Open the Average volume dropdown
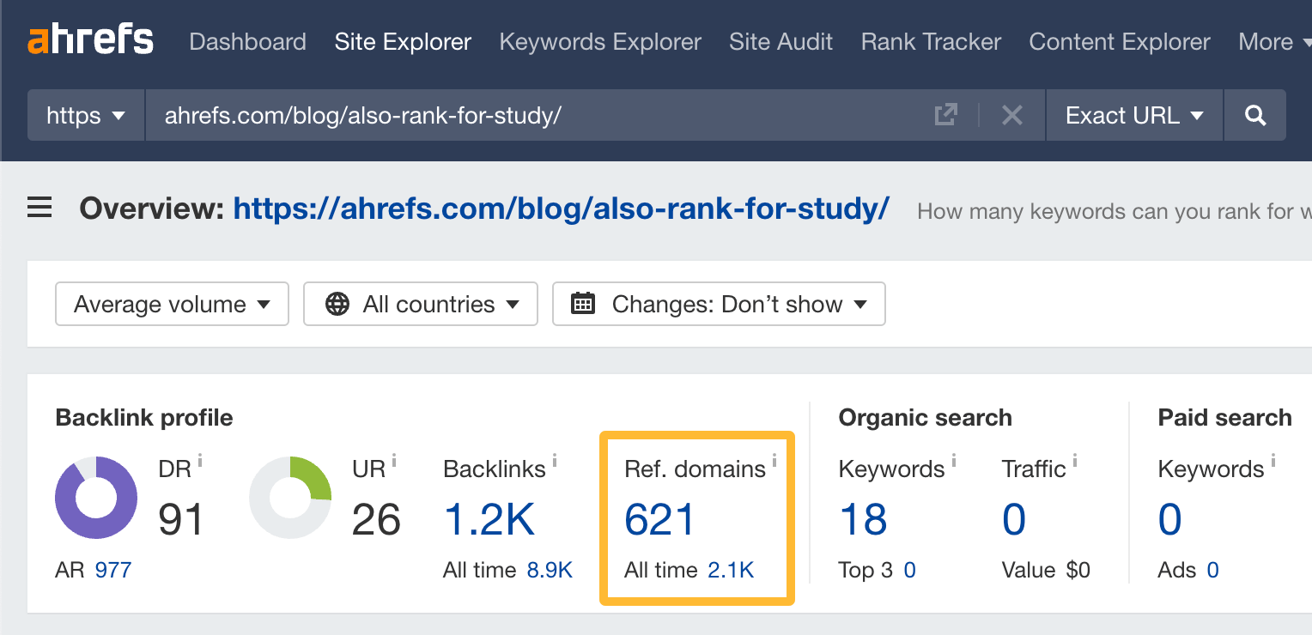 (171, 303)
